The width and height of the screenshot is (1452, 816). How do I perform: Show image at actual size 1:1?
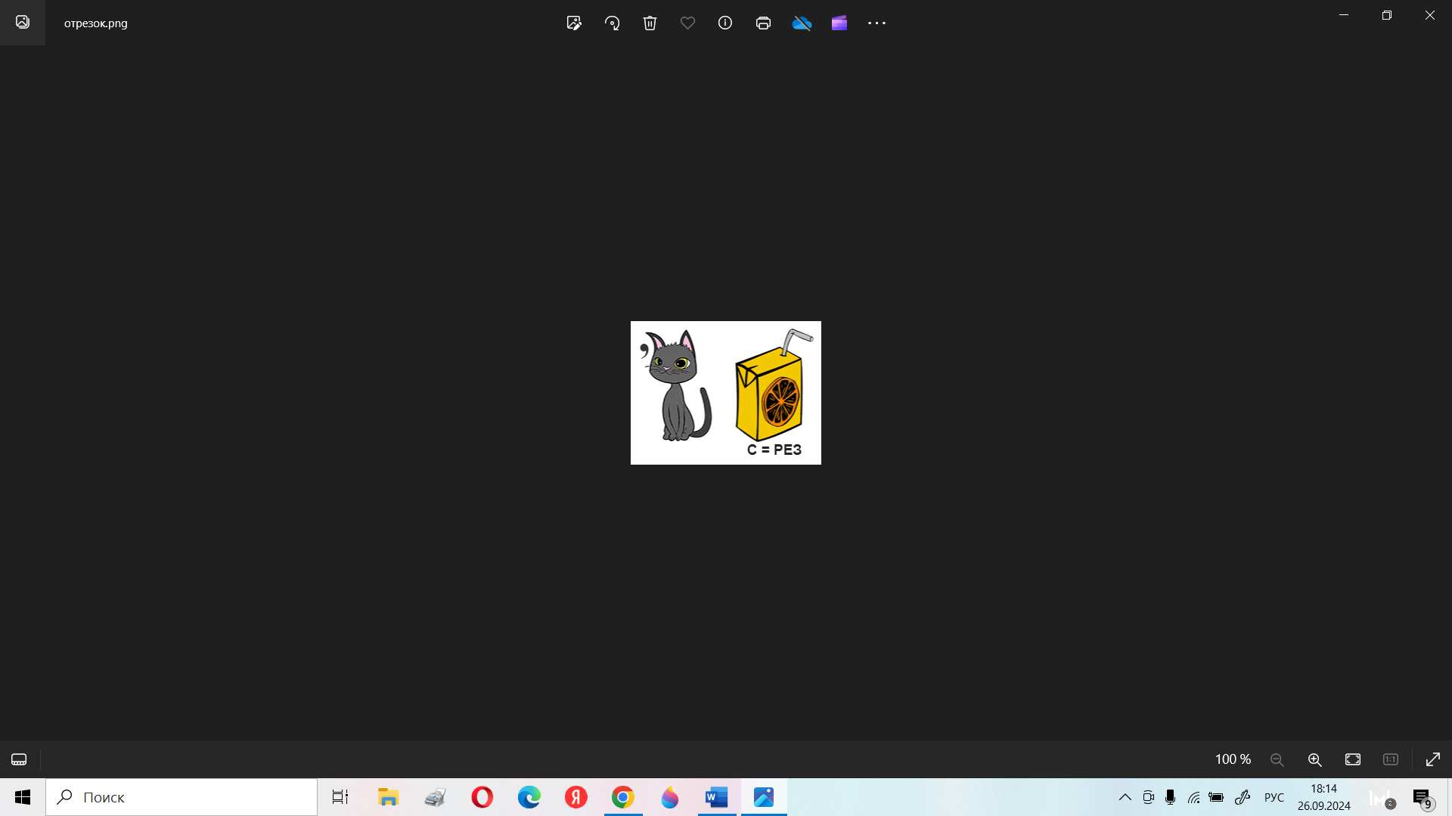1391,759
